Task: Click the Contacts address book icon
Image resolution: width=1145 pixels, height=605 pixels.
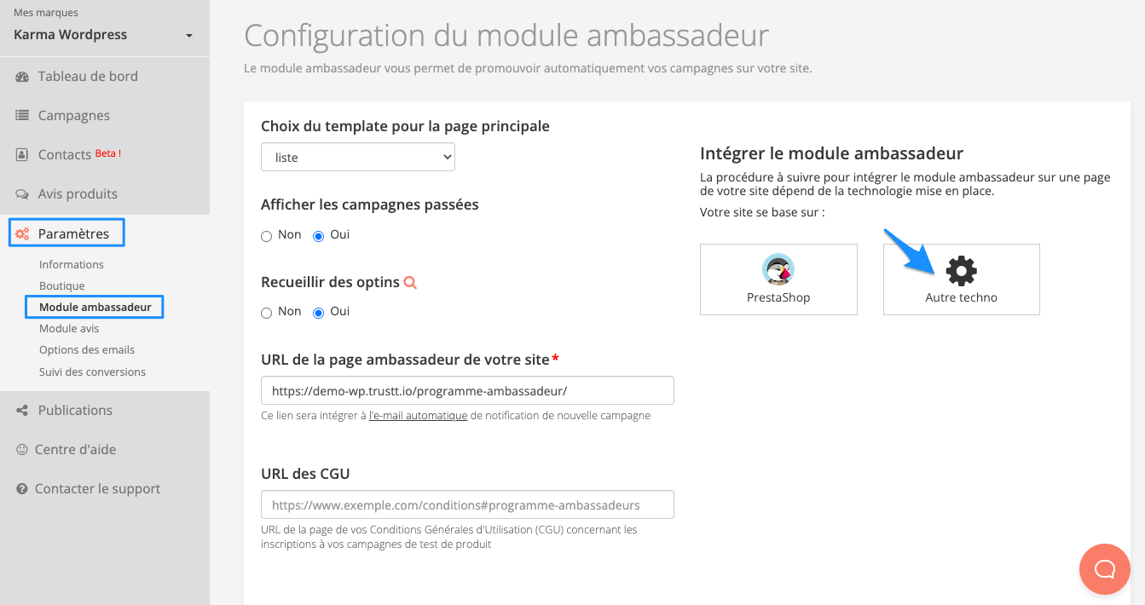Action: 23,155
